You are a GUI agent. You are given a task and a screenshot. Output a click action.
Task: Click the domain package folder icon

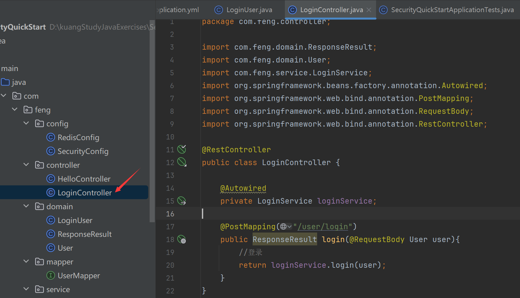pyautogui.click(x=40, y=206)
